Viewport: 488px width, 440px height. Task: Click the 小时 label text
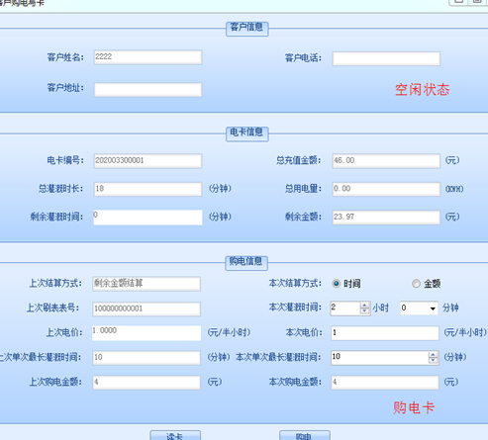[380, 308]
